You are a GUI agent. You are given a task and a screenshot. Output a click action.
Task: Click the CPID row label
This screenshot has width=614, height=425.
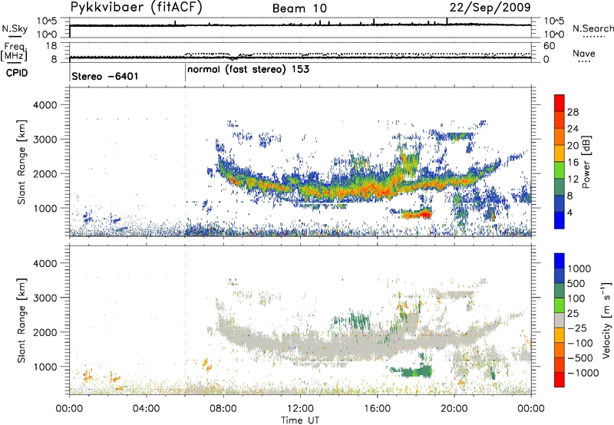(17, 73)
